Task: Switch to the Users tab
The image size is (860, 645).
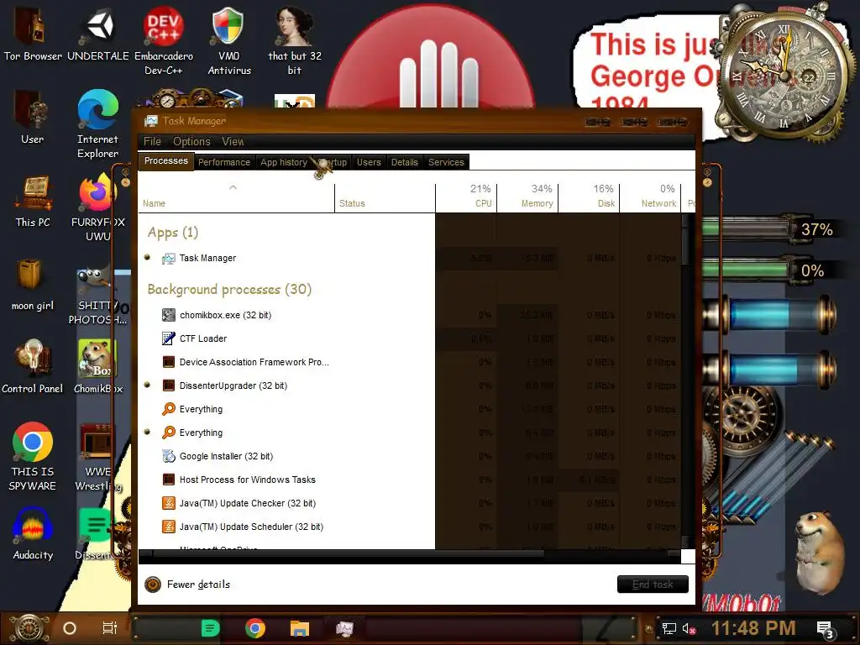Action: click(369, 162)
